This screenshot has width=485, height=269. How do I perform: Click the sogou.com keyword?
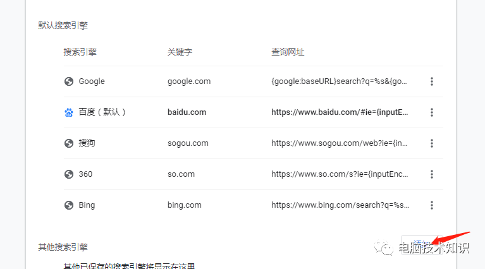188,143
